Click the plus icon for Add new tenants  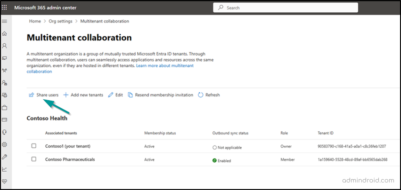tap(65, 95)
